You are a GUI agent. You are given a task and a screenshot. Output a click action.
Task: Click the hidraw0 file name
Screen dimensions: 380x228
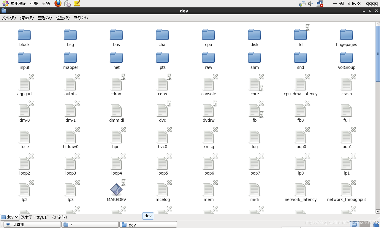pos(70,147)
